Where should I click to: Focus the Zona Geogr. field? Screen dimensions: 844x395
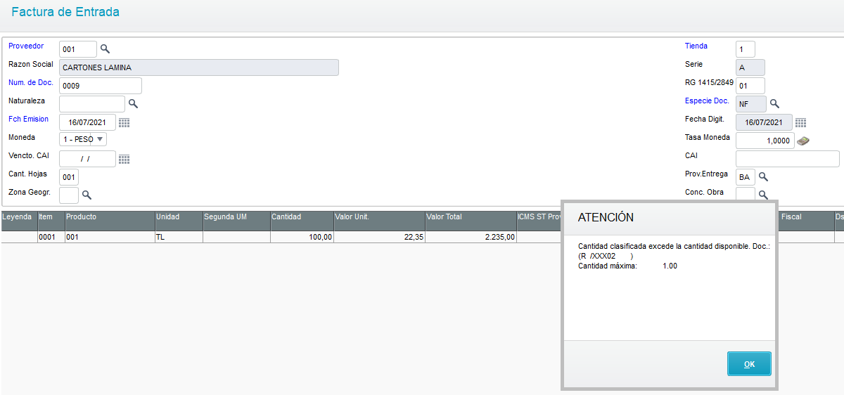[69, 195]
